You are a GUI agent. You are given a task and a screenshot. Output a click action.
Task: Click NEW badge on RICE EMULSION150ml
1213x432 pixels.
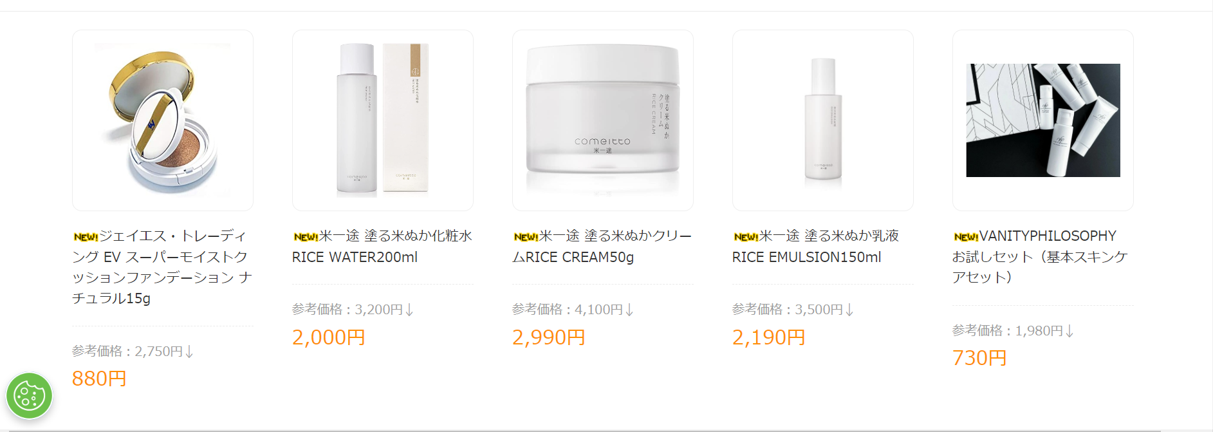coord(746,237)
